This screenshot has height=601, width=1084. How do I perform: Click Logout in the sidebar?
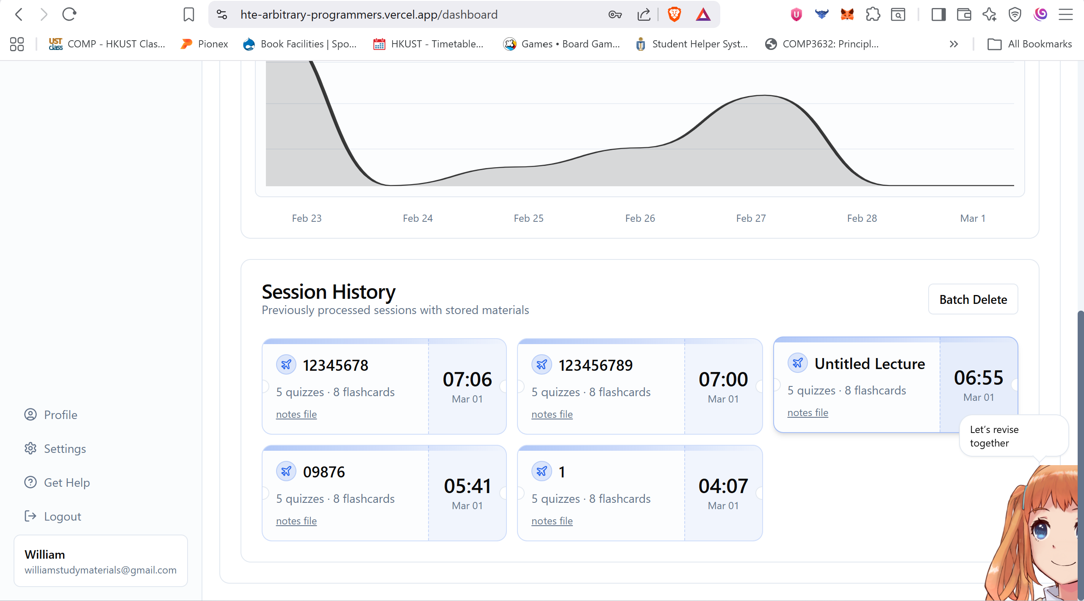point(62,516)
